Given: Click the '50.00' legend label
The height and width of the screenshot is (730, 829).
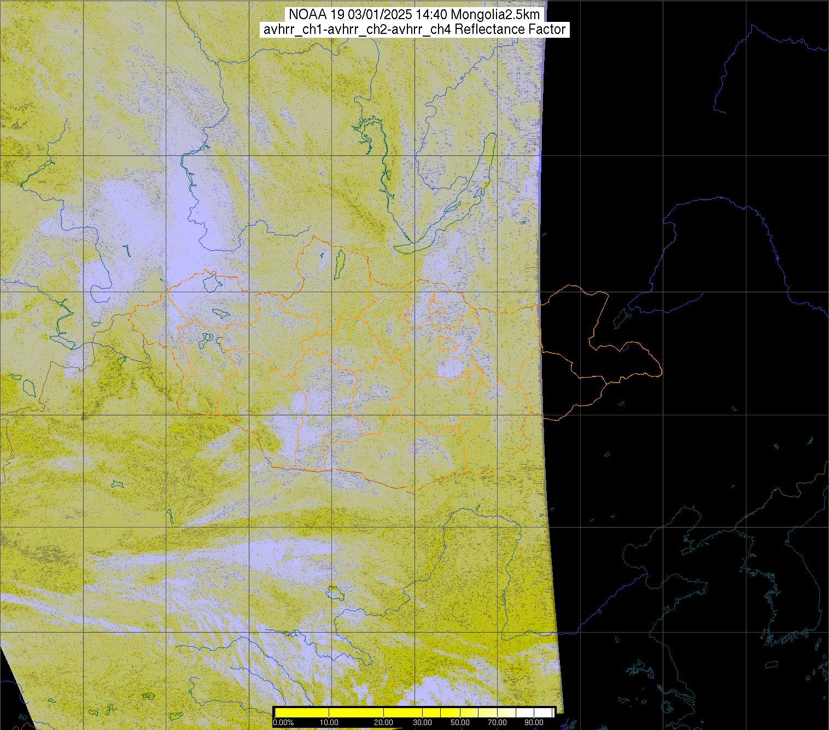Looking at the screenshot, I should pyautogui.click(x=460, y=723).
